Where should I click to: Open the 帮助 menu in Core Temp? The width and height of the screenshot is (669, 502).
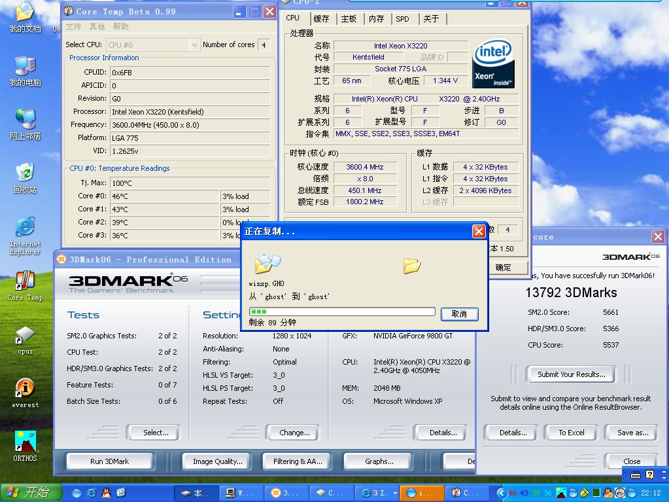121,26
